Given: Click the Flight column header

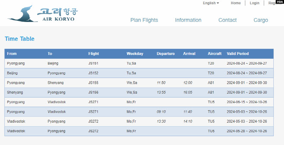Looking at the screenshot, I should [x=94, y=54].
